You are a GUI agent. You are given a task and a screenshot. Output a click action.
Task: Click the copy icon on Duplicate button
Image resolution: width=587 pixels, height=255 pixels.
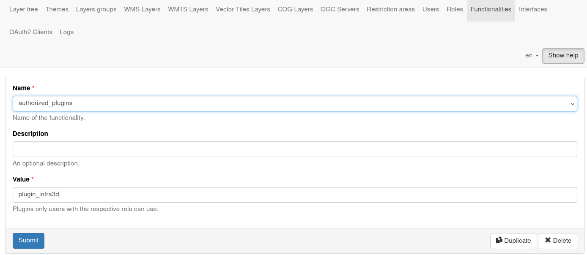point(498,240)
